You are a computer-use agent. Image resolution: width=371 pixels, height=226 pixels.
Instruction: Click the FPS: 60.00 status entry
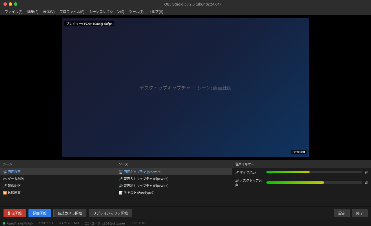(x=138, y=223)
